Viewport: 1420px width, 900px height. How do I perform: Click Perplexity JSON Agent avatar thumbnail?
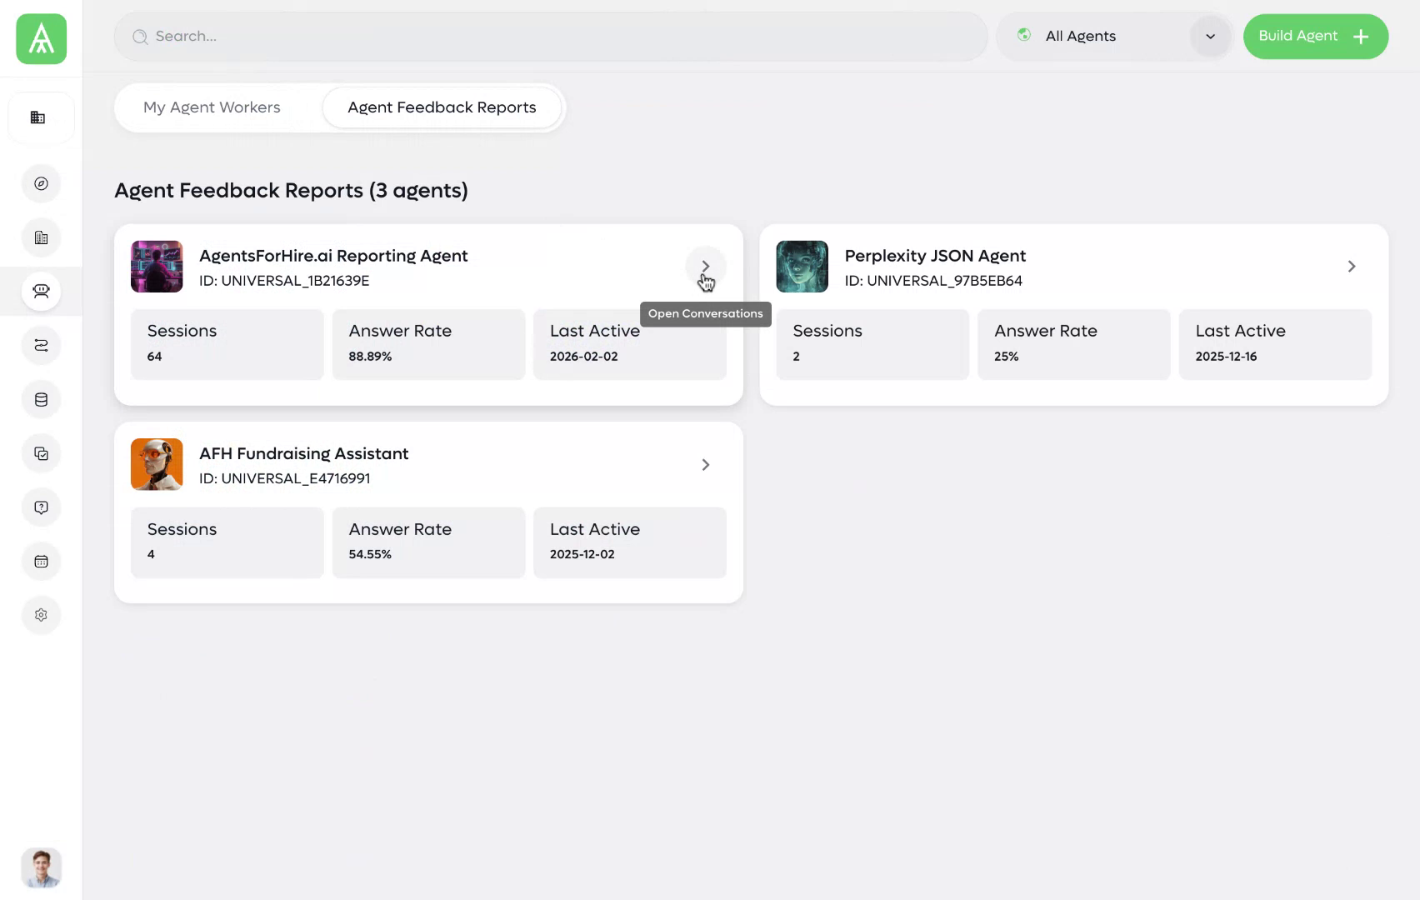[802, 267]
